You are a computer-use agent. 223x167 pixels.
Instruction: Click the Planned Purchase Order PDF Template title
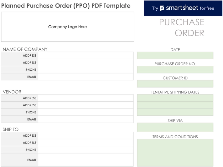pyautogui.click(x=66, y=6)
